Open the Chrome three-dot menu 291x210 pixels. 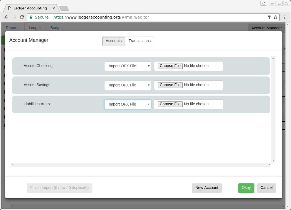(285, 17)
